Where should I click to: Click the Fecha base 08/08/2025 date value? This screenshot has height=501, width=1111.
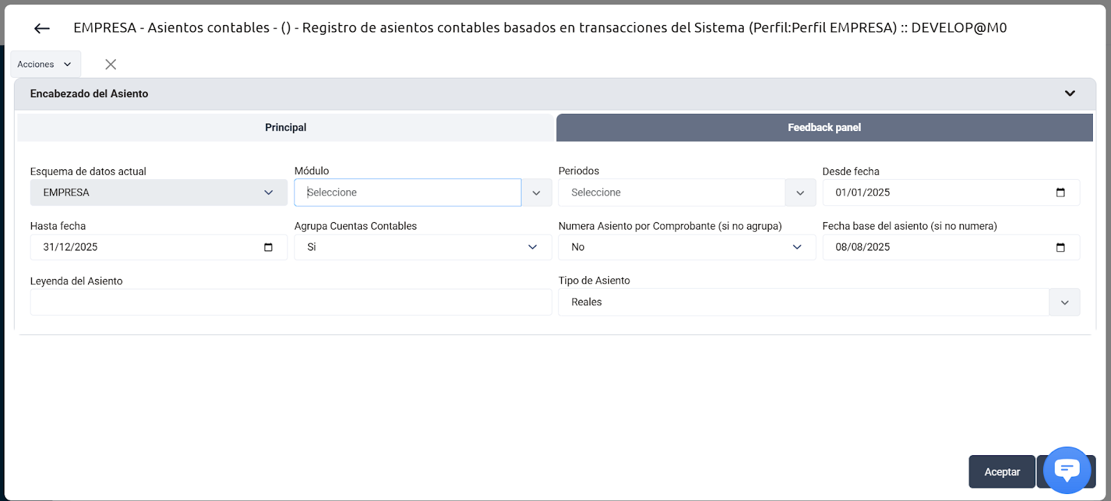tap(862, 247)
